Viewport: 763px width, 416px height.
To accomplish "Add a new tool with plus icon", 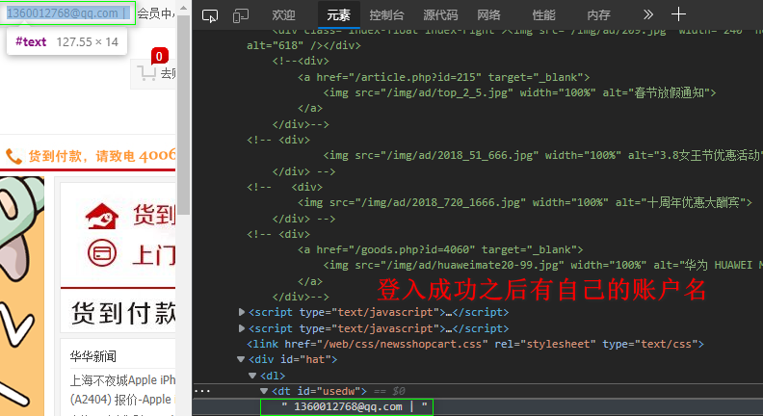I will click(x=678, y=14).
